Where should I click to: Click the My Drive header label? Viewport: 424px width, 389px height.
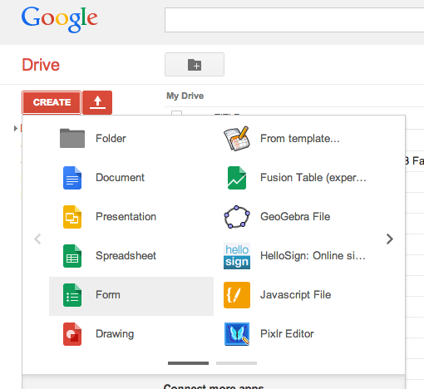pyautogui.click(x=185, y=96)
